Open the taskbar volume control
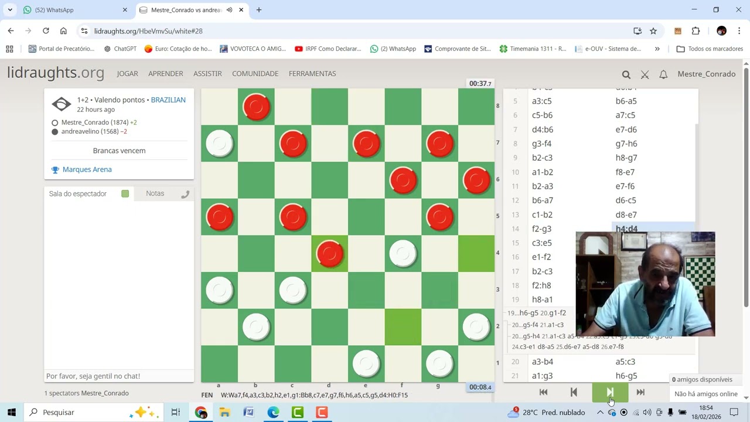Image resolution: width=750 pixels, height=422 pixels. pos(647,413)
